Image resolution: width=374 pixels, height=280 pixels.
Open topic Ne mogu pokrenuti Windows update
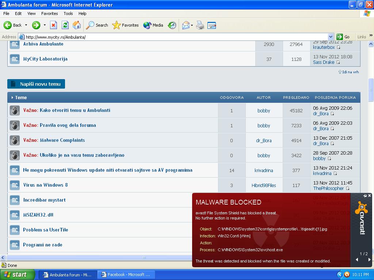pyautogui.click(x=108, y=170)
